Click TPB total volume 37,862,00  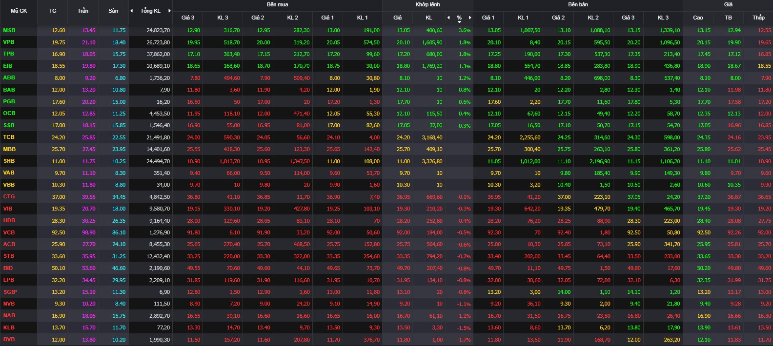pyautogui.click(x=158, y=54)
